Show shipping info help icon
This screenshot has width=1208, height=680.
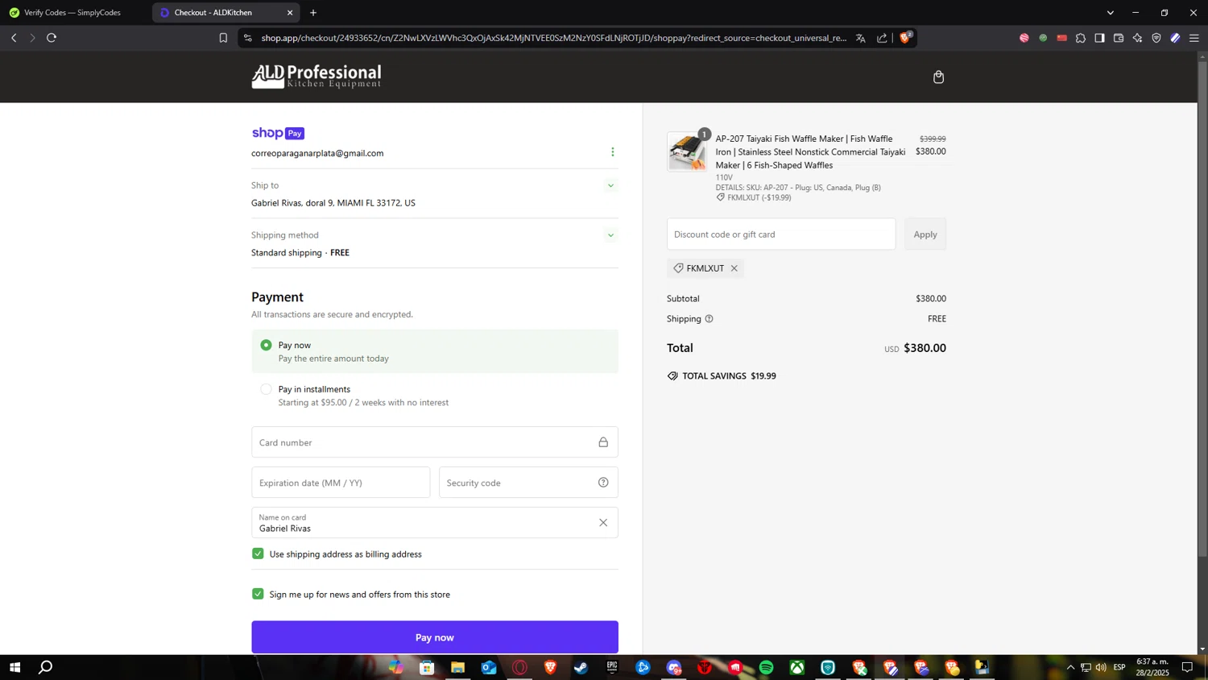(x=709, y=319)
